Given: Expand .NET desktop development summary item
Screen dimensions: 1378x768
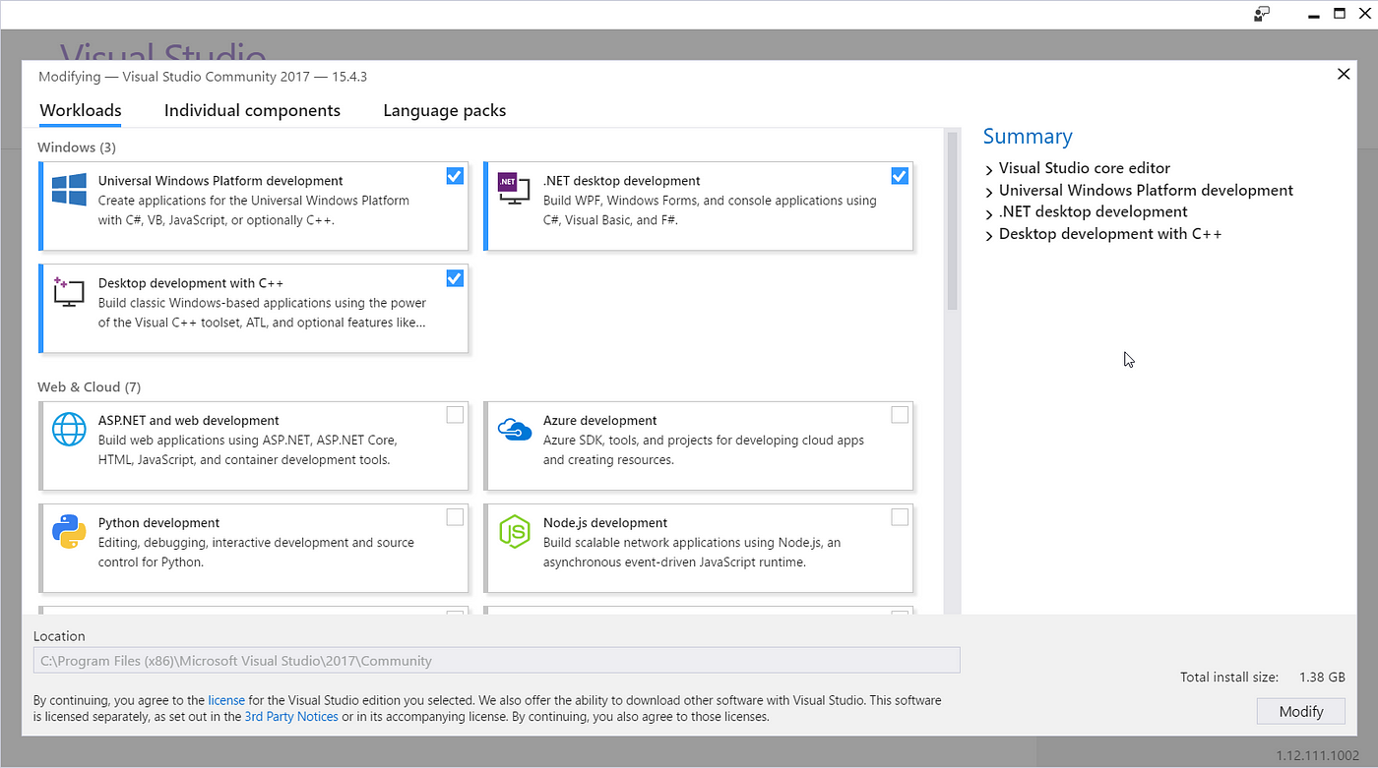Looking at the screenshot, I should pyautogui.click(x=989, y=212).
